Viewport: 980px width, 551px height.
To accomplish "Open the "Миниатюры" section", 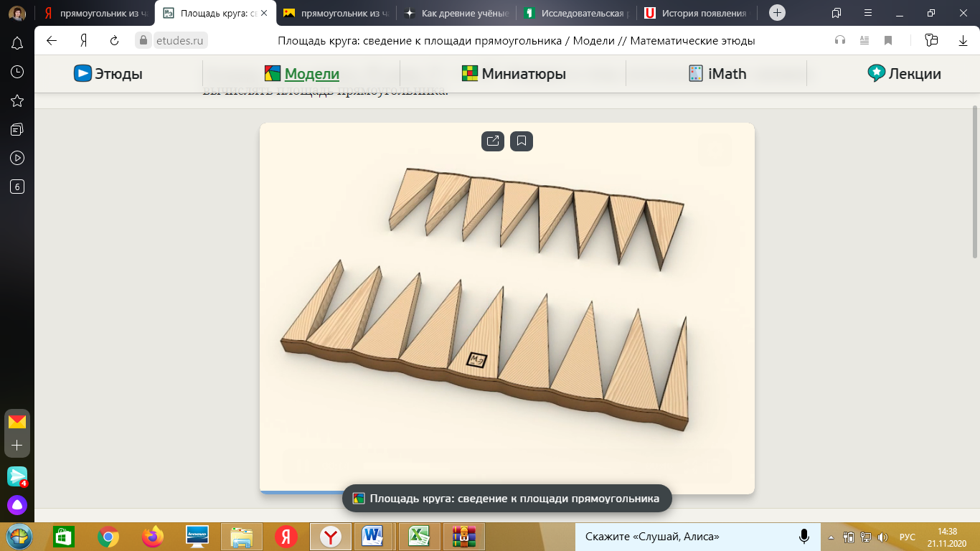I will tap(514, 73).
